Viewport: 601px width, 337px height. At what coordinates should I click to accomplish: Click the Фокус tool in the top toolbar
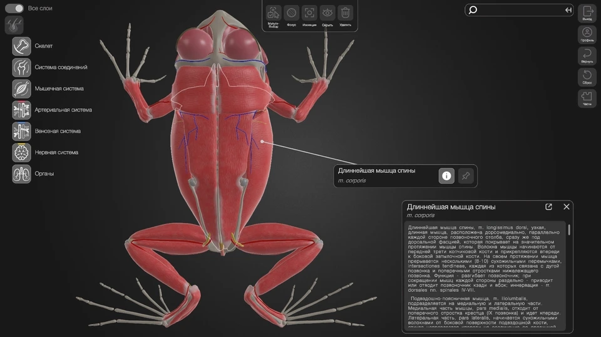coord(291,13)
